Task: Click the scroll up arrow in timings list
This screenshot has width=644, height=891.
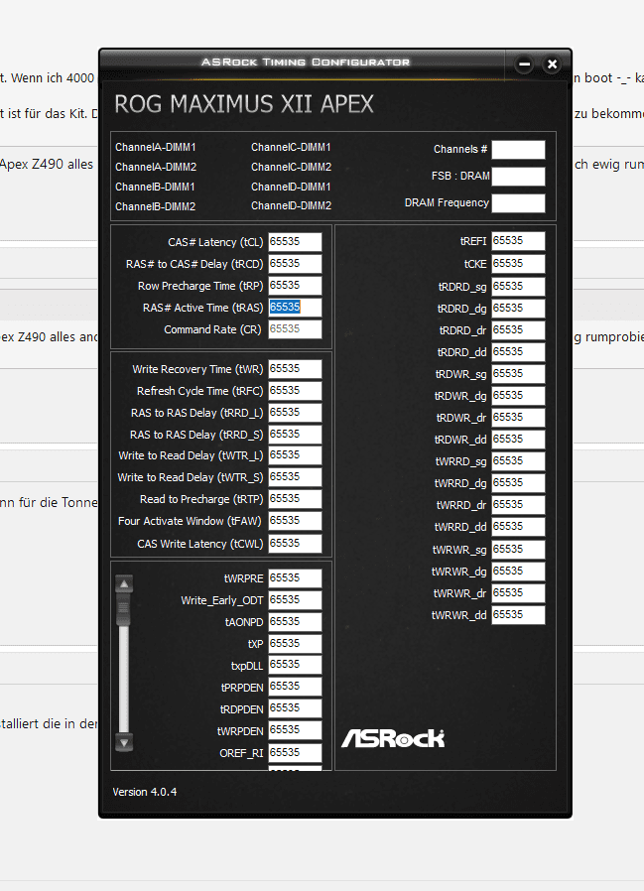Action: click(124, 583)
